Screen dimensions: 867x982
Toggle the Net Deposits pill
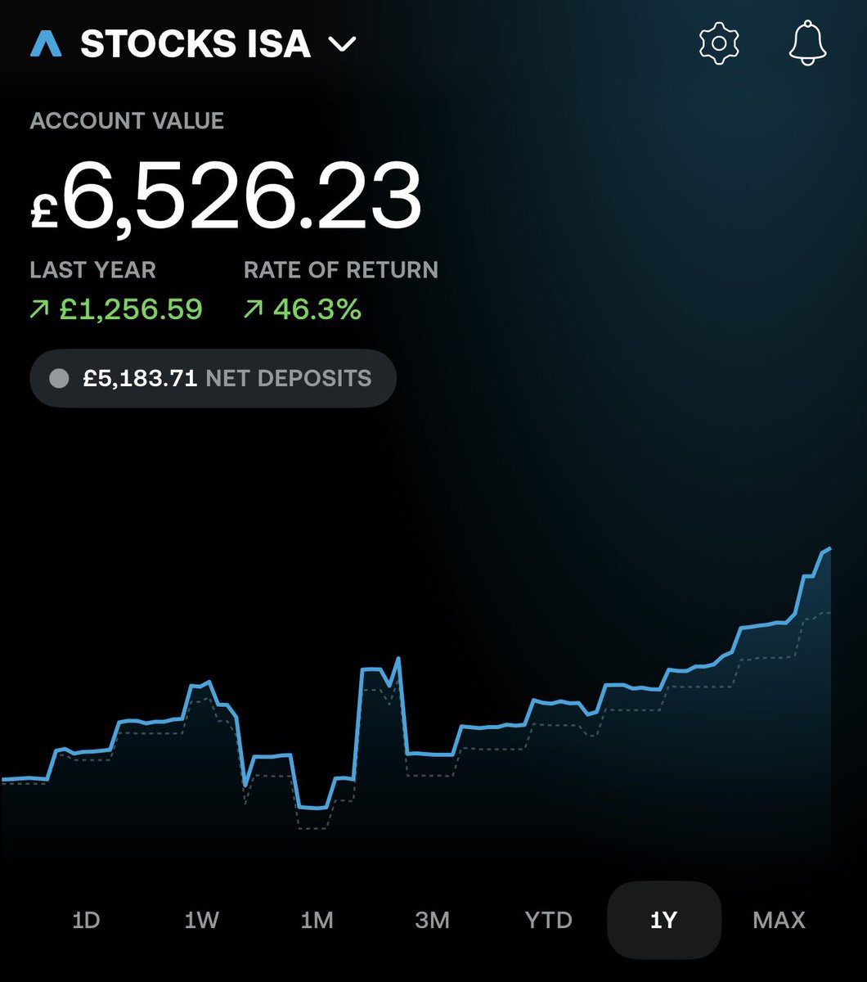(213, 378)
